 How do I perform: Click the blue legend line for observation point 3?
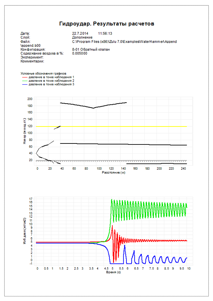point(24,85)
